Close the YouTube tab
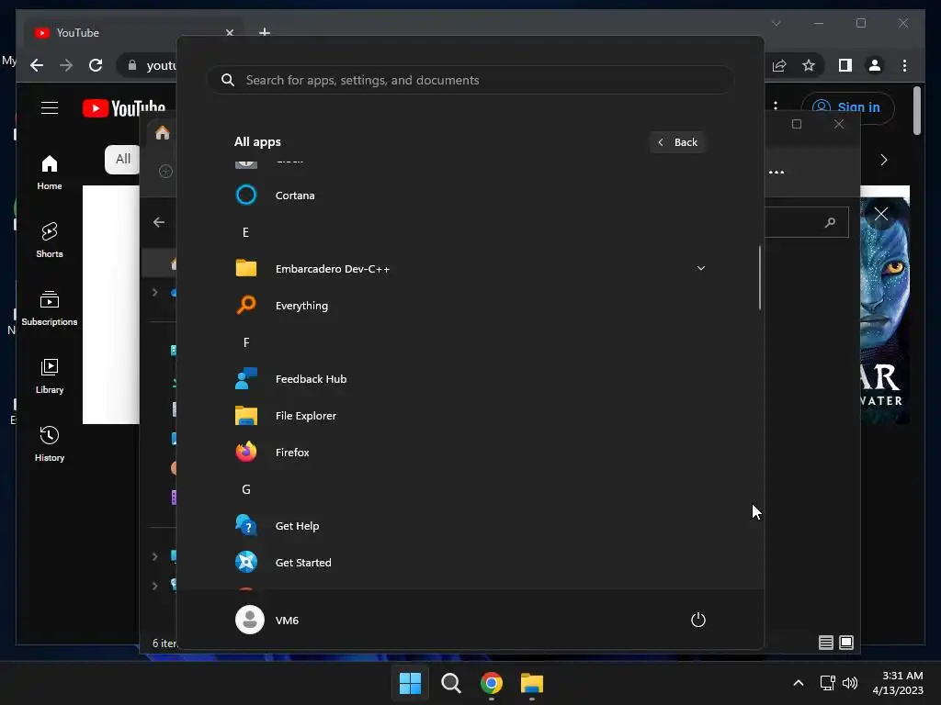This screenshot has height=705, width=941. [x=229, y=32]
